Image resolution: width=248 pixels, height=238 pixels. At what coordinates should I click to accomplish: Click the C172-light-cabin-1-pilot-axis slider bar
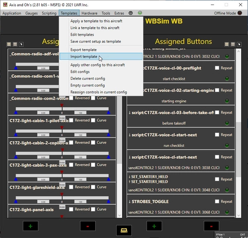pyautogui.click(x=62, y=131)
